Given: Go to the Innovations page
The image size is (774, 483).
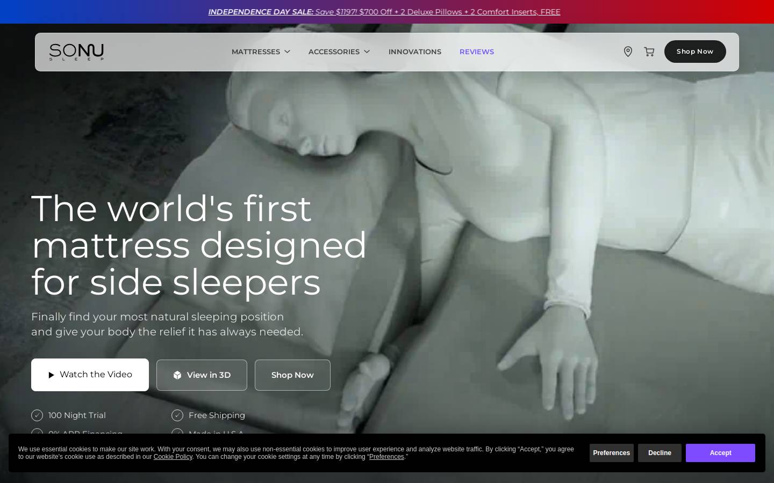Looking at the screenshot, I should (415, 52).
